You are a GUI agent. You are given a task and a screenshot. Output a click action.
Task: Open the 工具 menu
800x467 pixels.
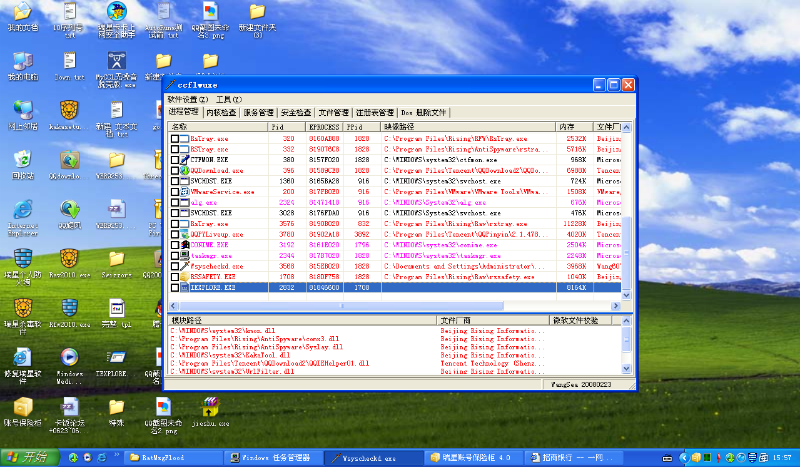[228, 100]
